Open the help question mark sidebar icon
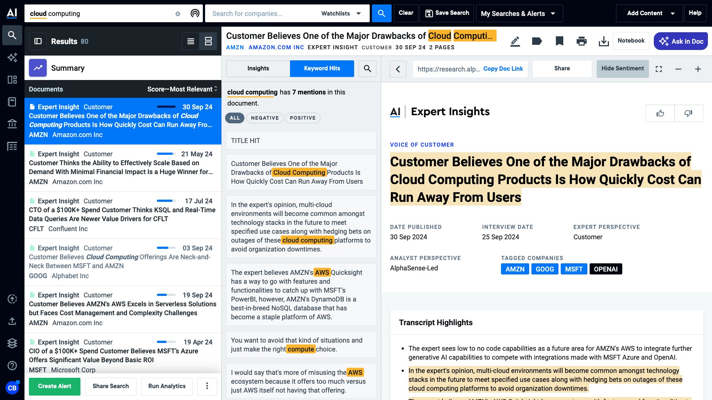Viewport: 712px width, 400px height. pos(12,366)
